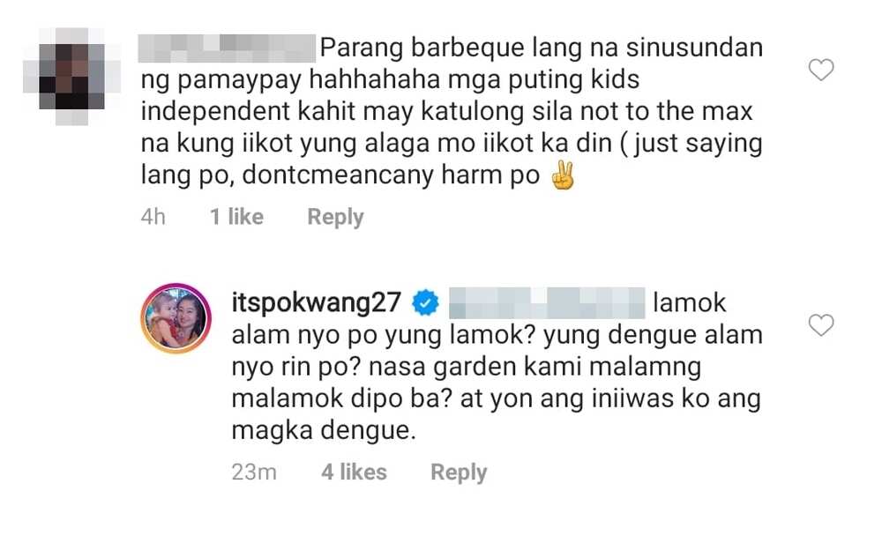View who gave the '1 like'
Image resolution: width=882 pixels, height=536 pixels.
pyautogui.click(x=236, y=217)
